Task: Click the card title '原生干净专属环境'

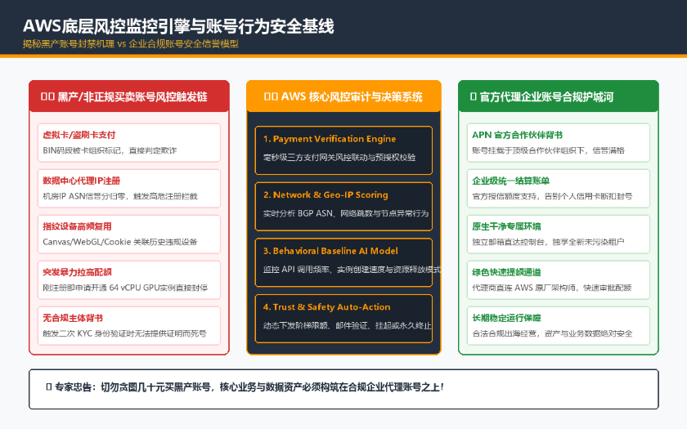Action: click(506, 227)
